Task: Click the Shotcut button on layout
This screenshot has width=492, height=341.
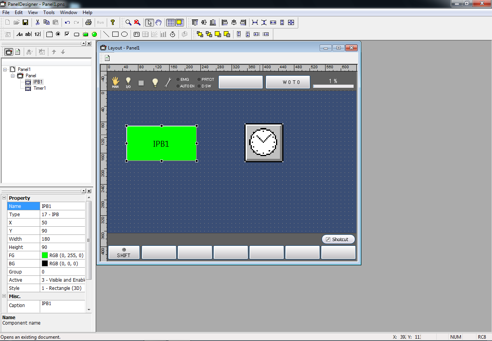Action: click(338, 239)
